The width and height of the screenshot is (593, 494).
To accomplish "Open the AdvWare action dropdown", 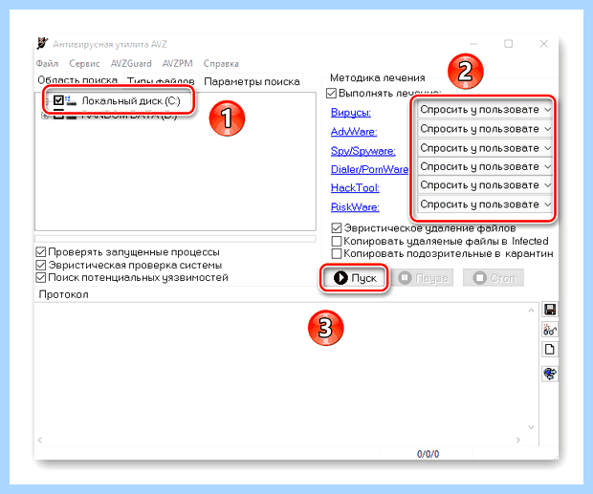I will pos(485,129).
